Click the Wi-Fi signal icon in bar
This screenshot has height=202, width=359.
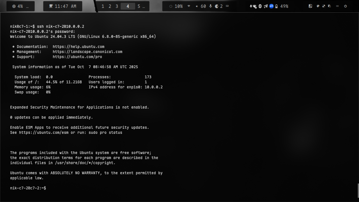click(x=189, y=6)
